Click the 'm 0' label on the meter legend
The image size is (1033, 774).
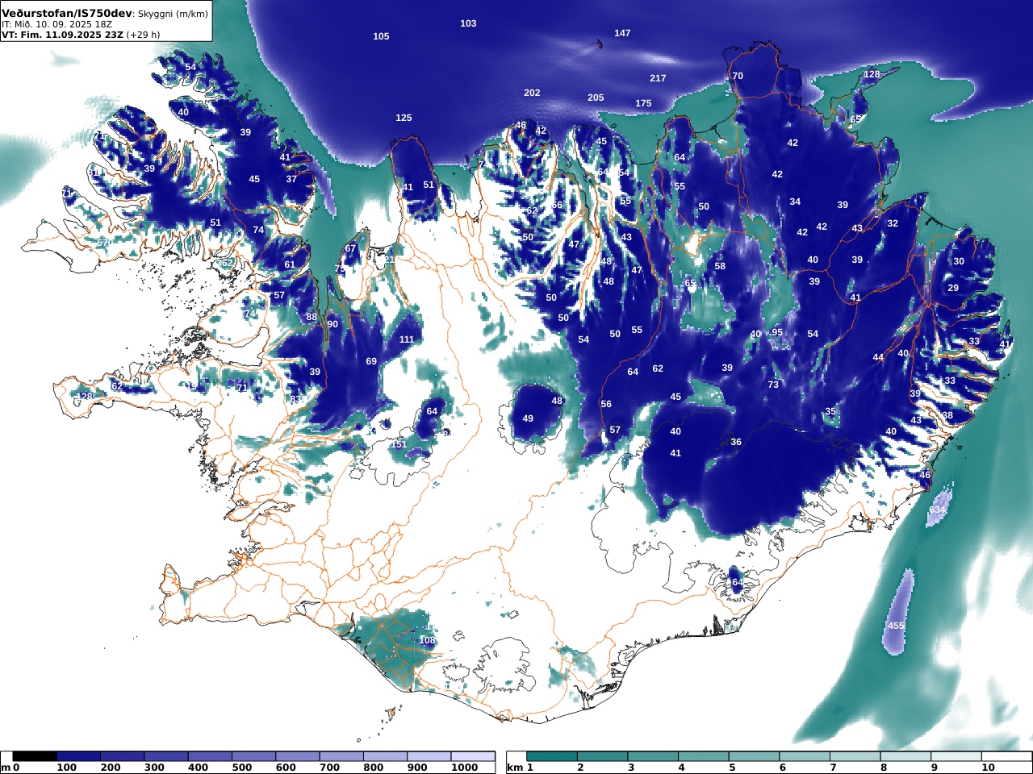coord(10,768)
